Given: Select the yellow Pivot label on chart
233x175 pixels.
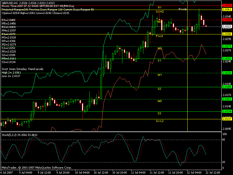Looking at the screenshot, I should pyautogui.click(x=159, y=36).
